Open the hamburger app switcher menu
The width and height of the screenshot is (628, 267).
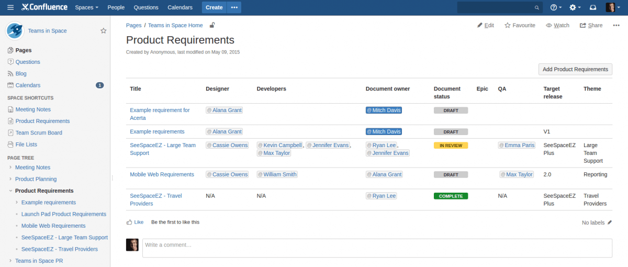tap(10, 7)
